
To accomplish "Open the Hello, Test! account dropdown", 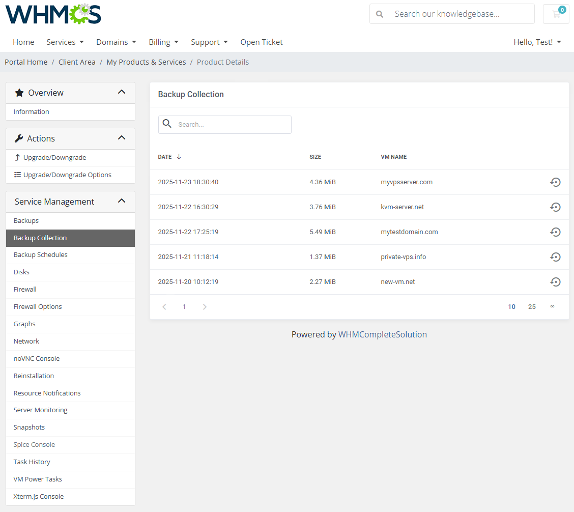I will [x=537, y=42].
